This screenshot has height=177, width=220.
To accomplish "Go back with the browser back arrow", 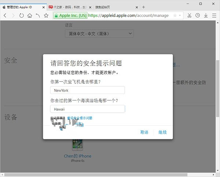I will pos(5,15).
